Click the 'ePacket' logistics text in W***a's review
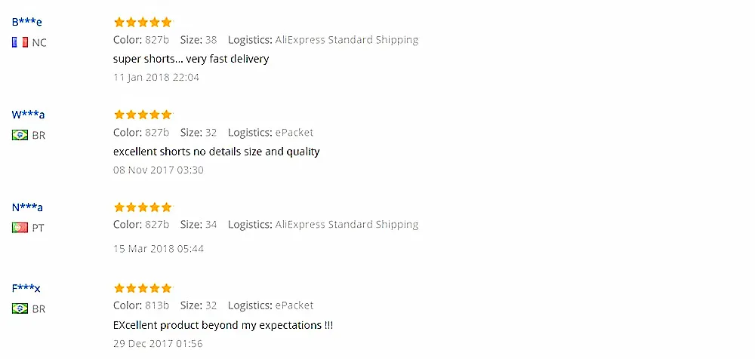This screenshot has width=755, height=359. point(294,132)
